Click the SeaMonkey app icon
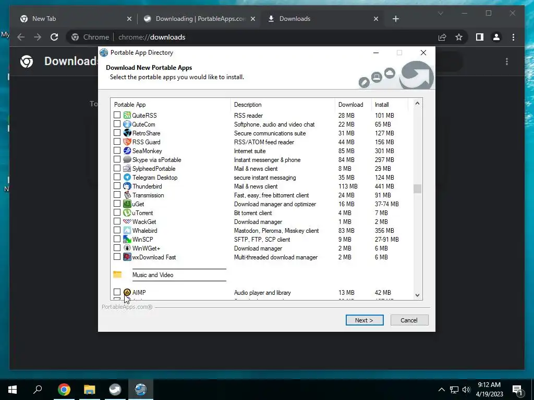Image resolution: width=534 pixels, height=400 pixels. click(127, 151)
